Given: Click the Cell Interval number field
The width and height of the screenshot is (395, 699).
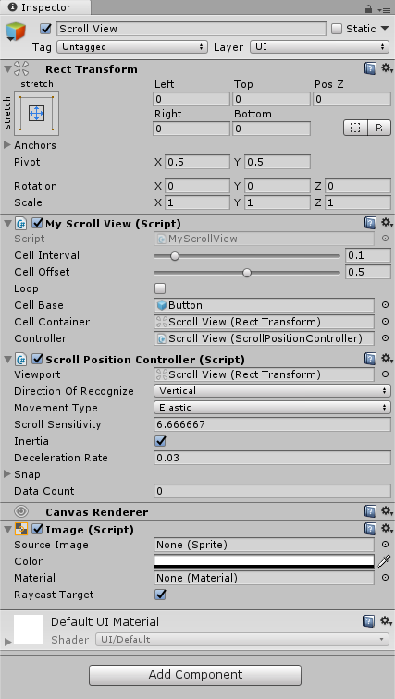Looking at the screenshot, I should pyautogui.click(x=368, y=255).
